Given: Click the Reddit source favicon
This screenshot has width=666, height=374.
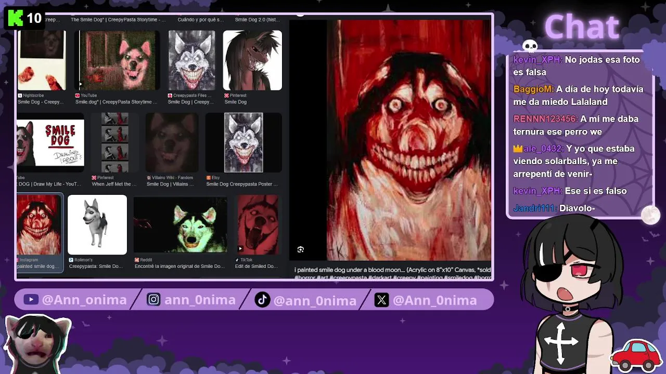Looking at the screenshot, I should [137, 260].
